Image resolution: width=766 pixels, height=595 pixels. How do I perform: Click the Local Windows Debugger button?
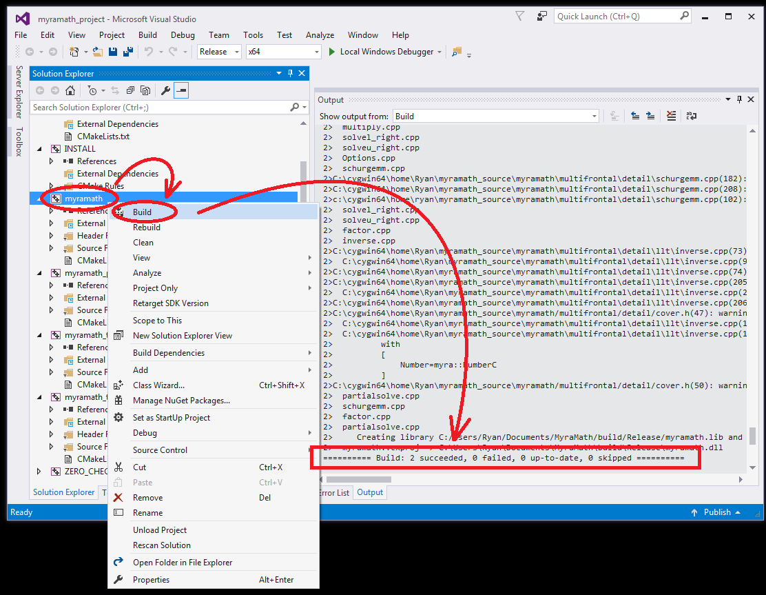coord(386,52)
